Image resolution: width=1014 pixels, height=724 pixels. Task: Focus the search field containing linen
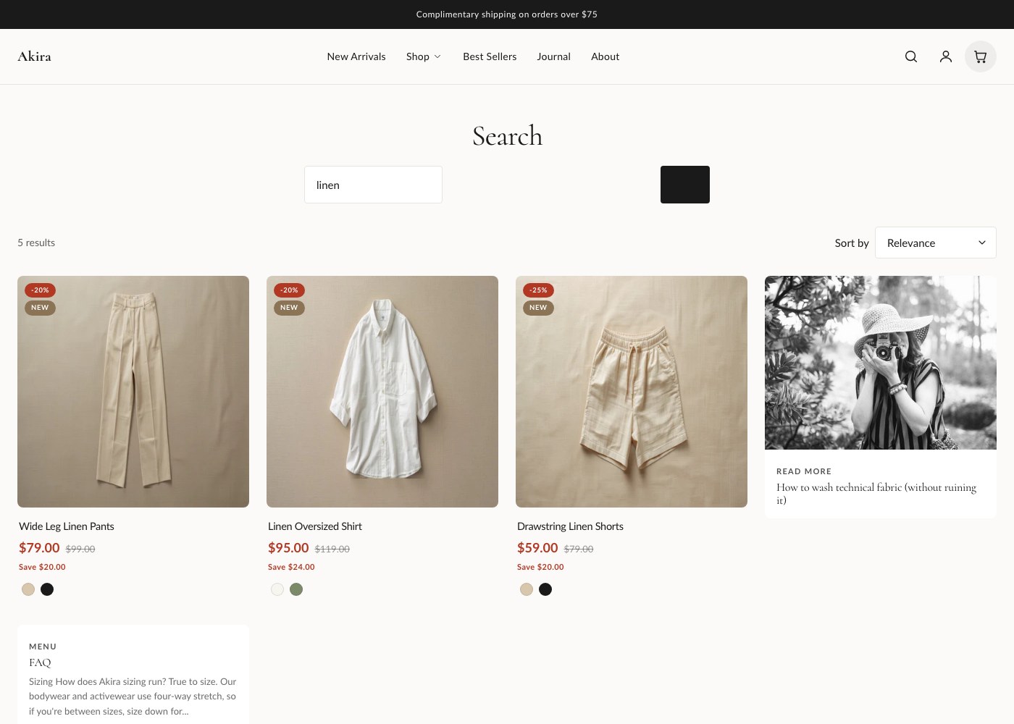coord(373,185)
